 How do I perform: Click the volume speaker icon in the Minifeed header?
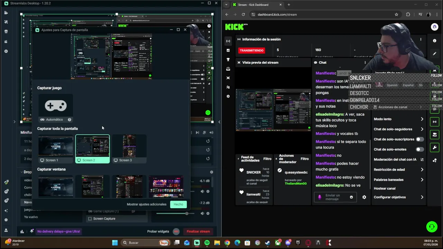(211, 132)
